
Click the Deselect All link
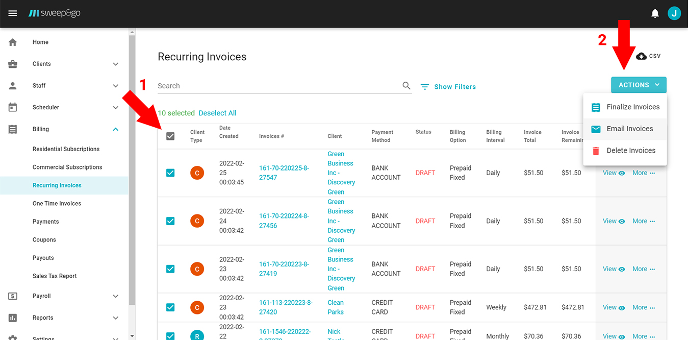point(217,113)
